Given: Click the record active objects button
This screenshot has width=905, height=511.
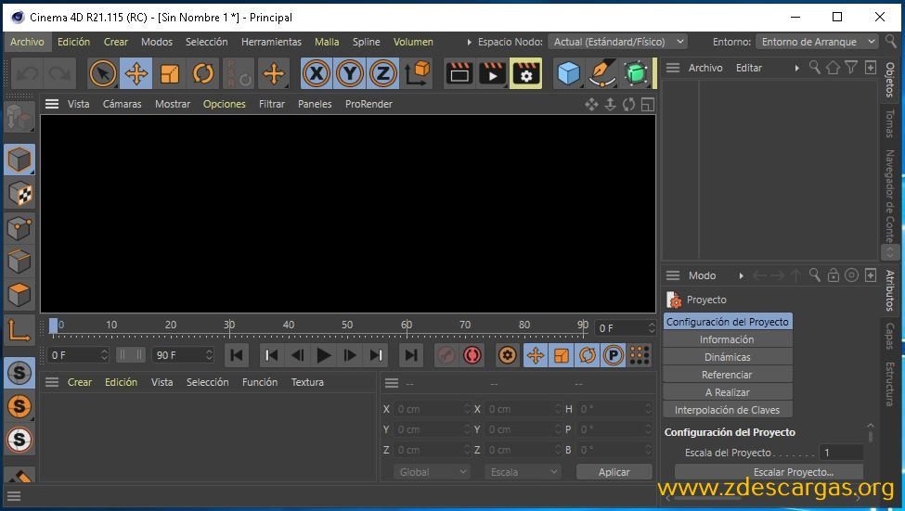Looking at the screenshot, I should 446,355.
